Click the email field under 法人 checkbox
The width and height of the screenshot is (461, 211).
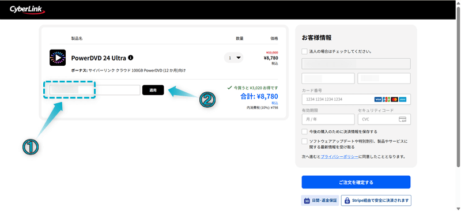(356, 63)
